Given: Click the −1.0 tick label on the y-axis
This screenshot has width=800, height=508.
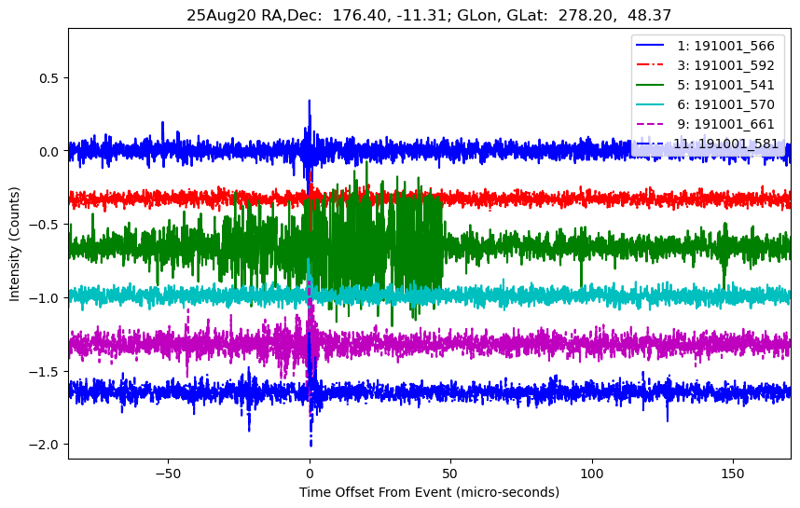Looking at the screenshot, I should pyautogui.click(x=46, y=298).
